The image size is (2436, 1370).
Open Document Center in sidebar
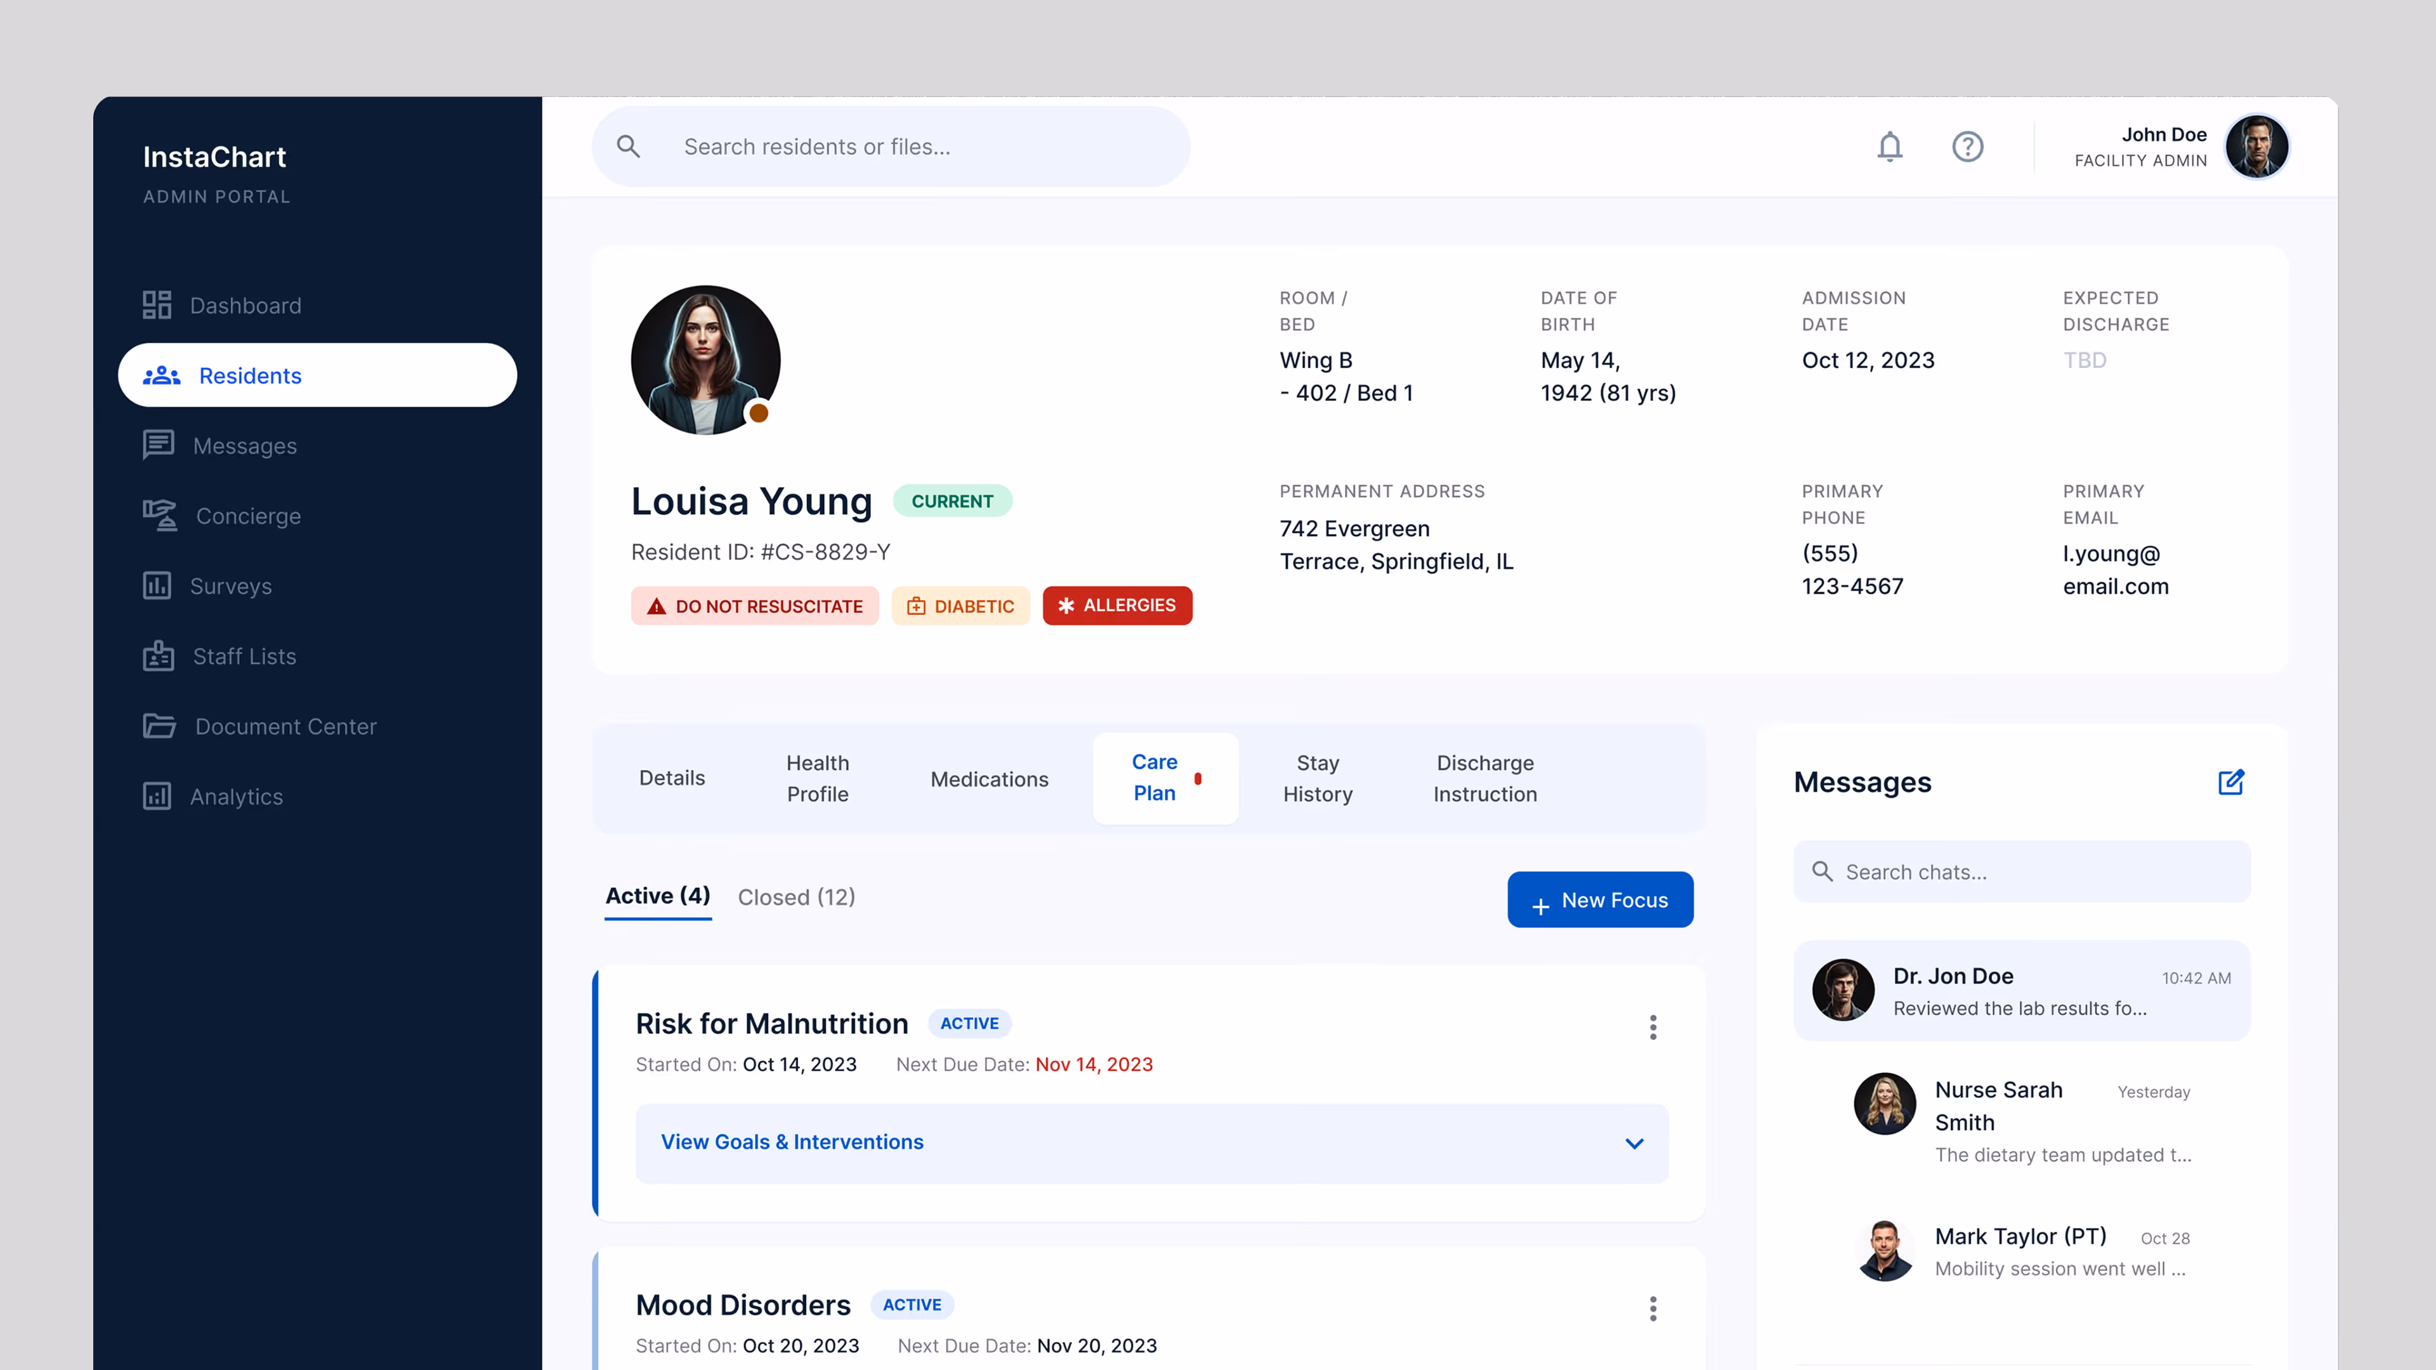pyautogui.click(x=285, y=726)
